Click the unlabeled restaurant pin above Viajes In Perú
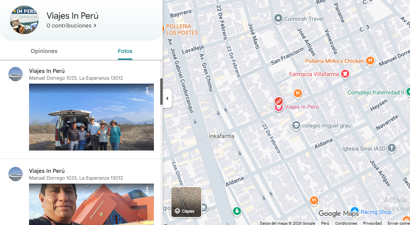This screenshot has height=225, width=410. click(297, 93)
